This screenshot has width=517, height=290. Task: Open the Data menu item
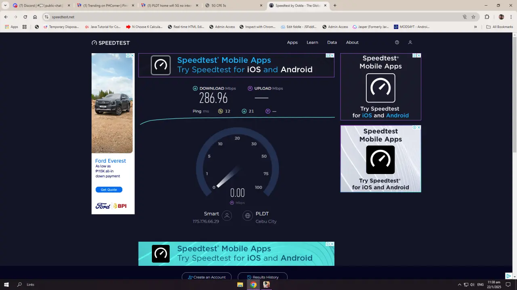click(332, 42)
